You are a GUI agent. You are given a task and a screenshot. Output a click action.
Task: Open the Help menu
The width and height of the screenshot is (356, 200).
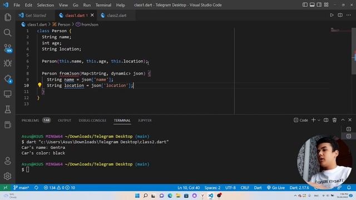(120, 5)
